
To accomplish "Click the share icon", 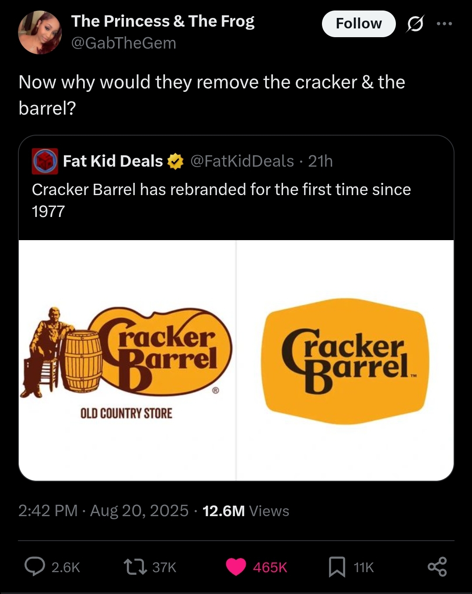I will click(x=437, y=567).
